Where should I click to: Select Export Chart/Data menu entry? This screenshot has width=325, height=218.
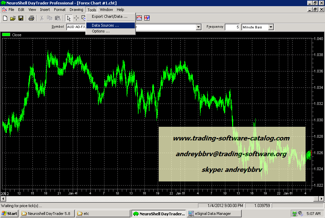pyautogui.click(x=109, y=16)
